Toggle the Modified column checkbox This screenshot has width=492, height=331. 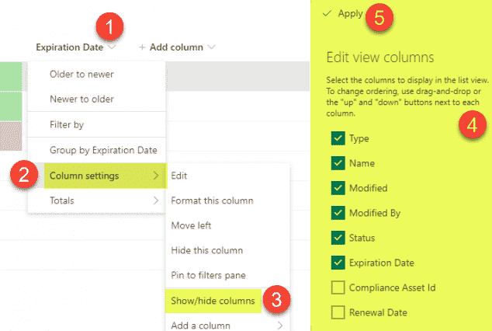[338, 188]
